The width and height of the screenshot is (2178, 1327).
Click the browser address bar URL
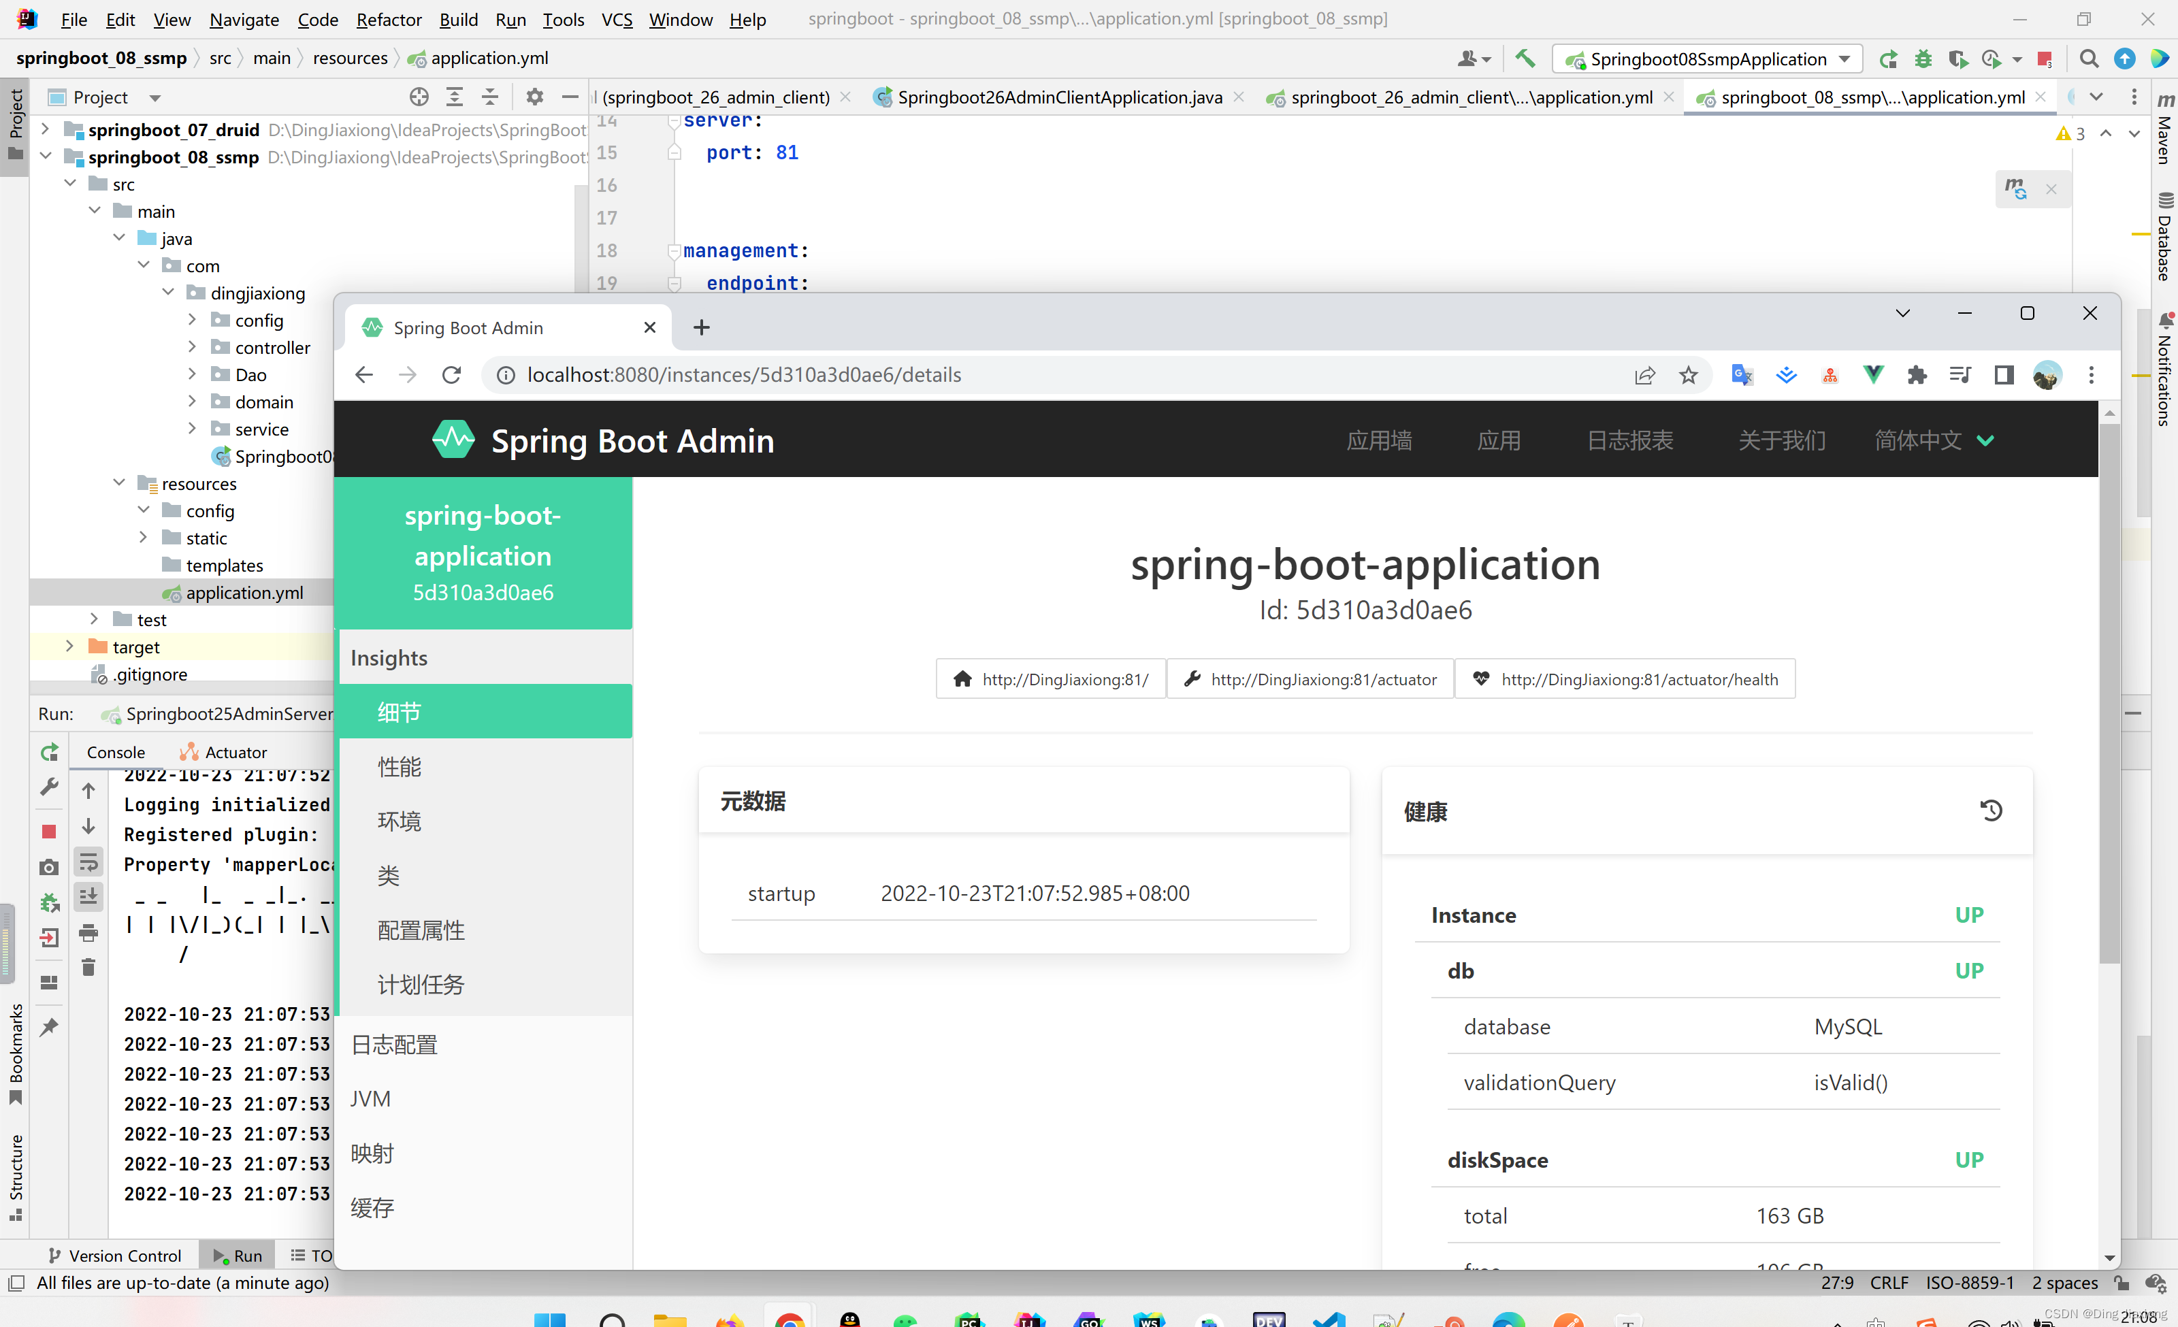(743, 374)
